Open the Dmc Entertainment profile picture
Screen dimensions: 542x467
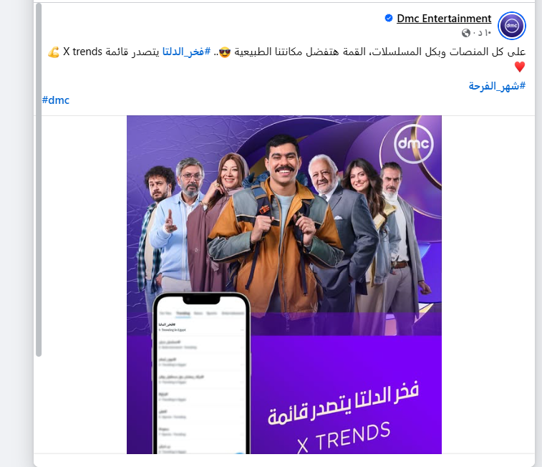tap(512, 26)
